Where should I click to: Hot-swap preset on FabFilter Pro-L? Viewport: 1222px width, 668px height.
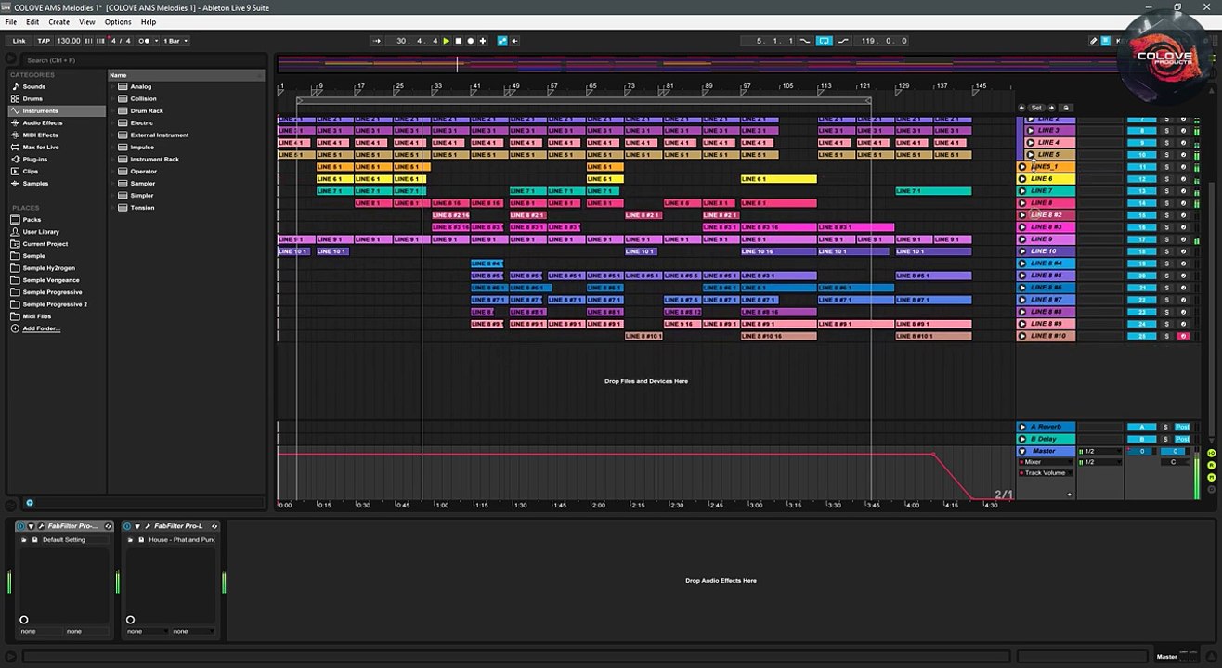(x=214, y=526)
